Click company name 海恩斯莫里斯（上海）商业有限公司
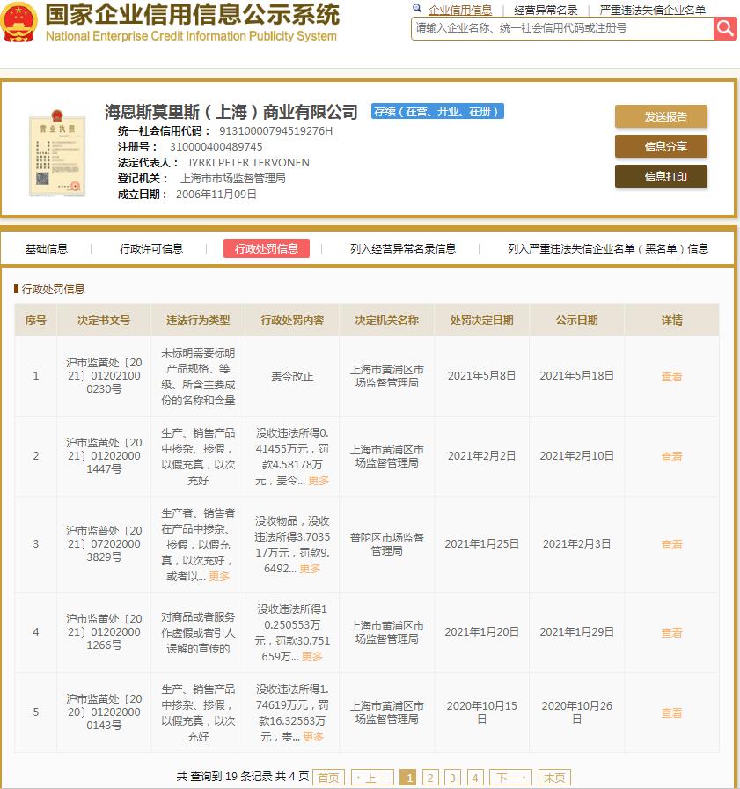Viewport: 740px width, 789px height. 231,112
